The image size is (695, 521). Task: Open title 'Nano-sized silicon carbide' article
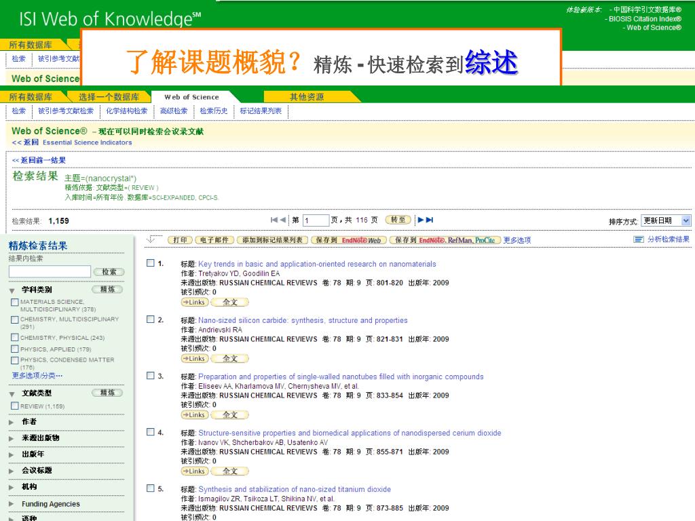click(303, 320)
